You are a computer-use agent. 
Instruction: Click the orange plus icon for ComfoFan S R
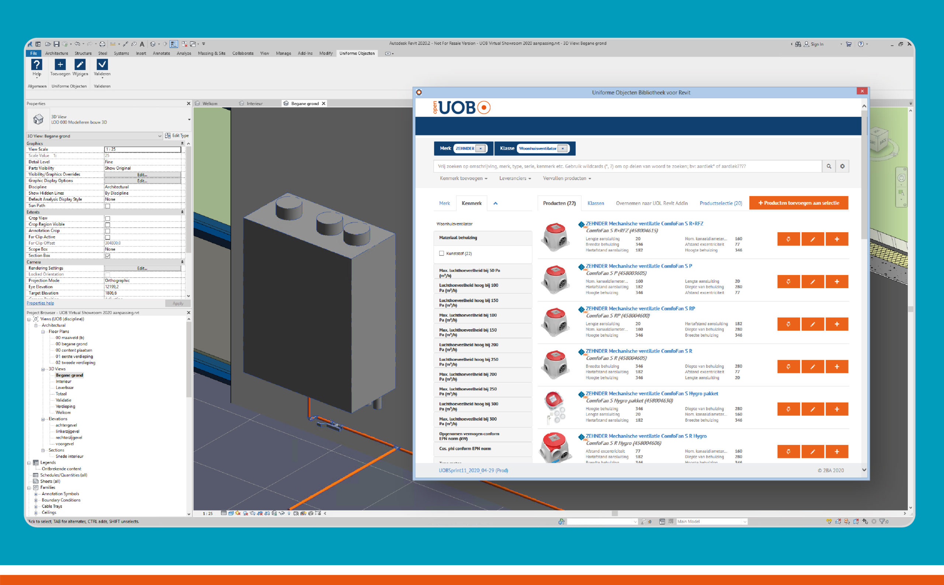pyautogui.click(x=837, y=366)
